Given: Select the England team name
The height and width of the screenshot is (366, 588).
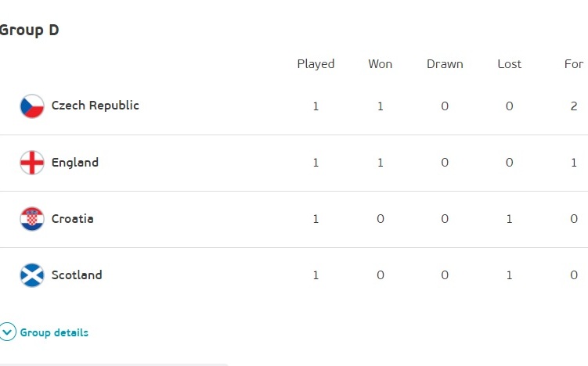Looking at the screenshot, I should click(x=75, y=163).
